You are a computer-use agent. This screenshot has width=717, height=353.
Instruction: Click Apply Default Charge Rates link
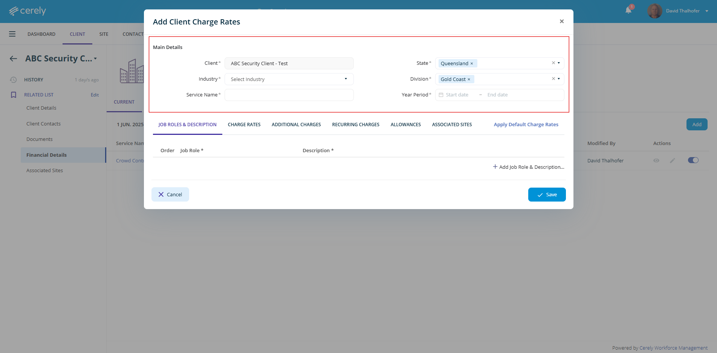[526, 125]
